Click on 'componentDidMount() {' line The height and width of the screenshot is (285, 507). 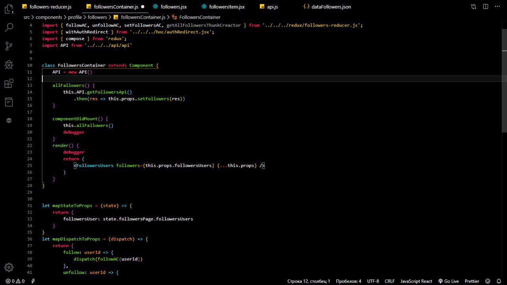80,119
